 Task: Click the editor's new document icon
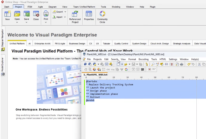[x=118, y=64]
